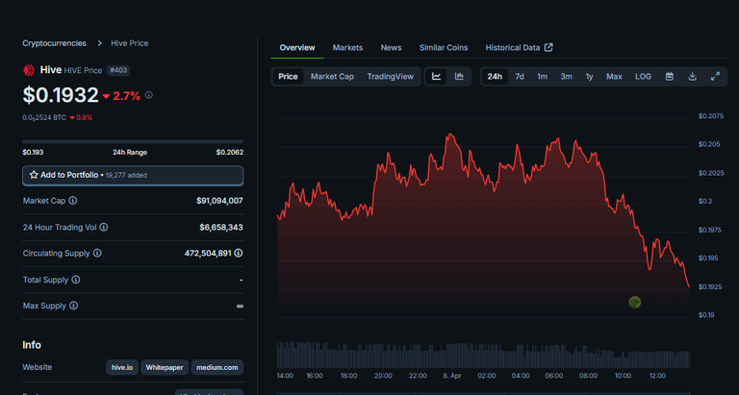
Task: Switch to line chart view icon
Action: pyautogui.click(x=437, y=76)
